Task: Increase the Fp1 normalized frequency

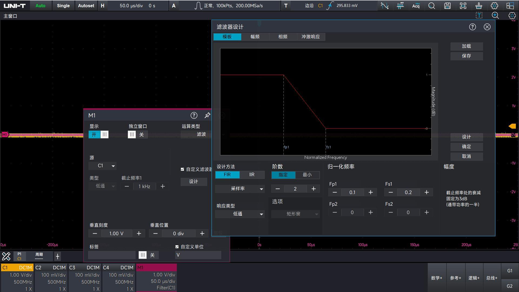Action: pyautogui.click(x=370, y=192)
